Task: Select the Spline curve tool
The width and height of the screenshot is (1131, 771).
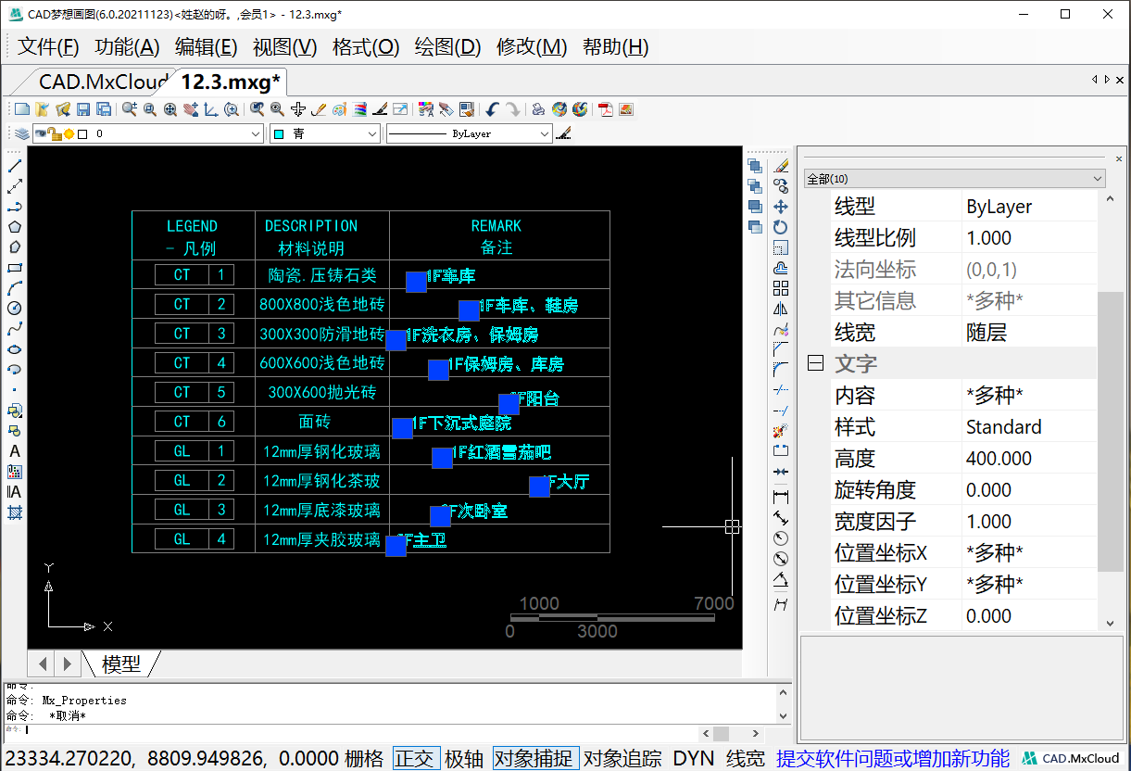Action: coord(15,329)
